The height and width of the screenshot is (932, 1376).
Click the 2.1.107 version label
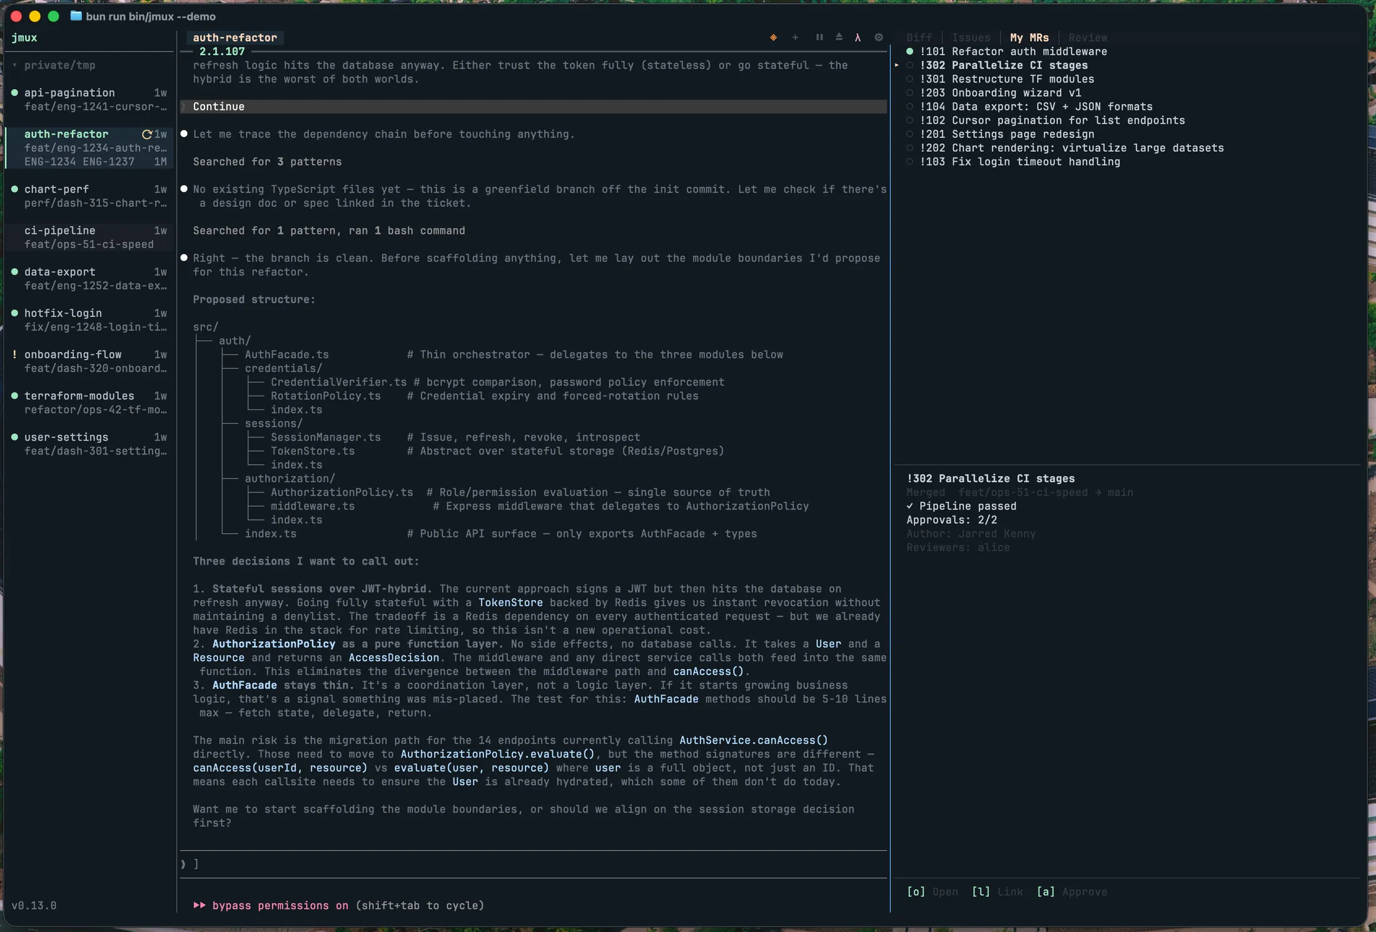click(x=222, y=51)
